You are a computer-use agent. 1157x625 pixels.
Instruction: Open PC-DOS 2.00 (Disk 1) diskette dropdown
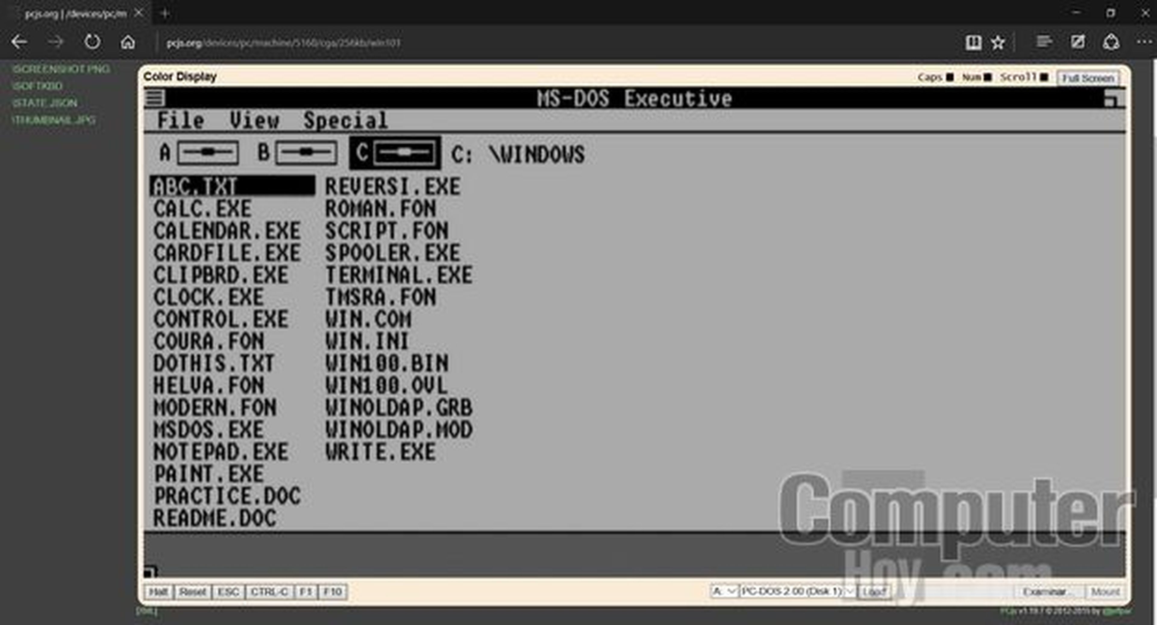(798, 591)
